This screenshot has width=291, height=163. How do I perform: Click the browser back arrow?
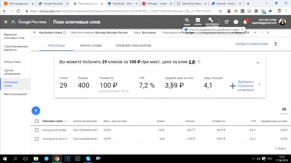[x=5, y=11]
